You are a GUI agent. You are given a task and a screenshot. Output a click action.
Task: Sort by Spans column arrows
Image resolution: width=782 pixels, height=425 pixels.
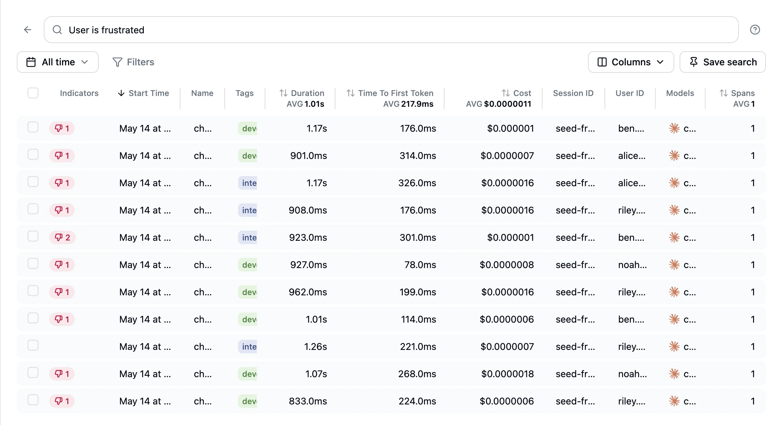(723, 93)
